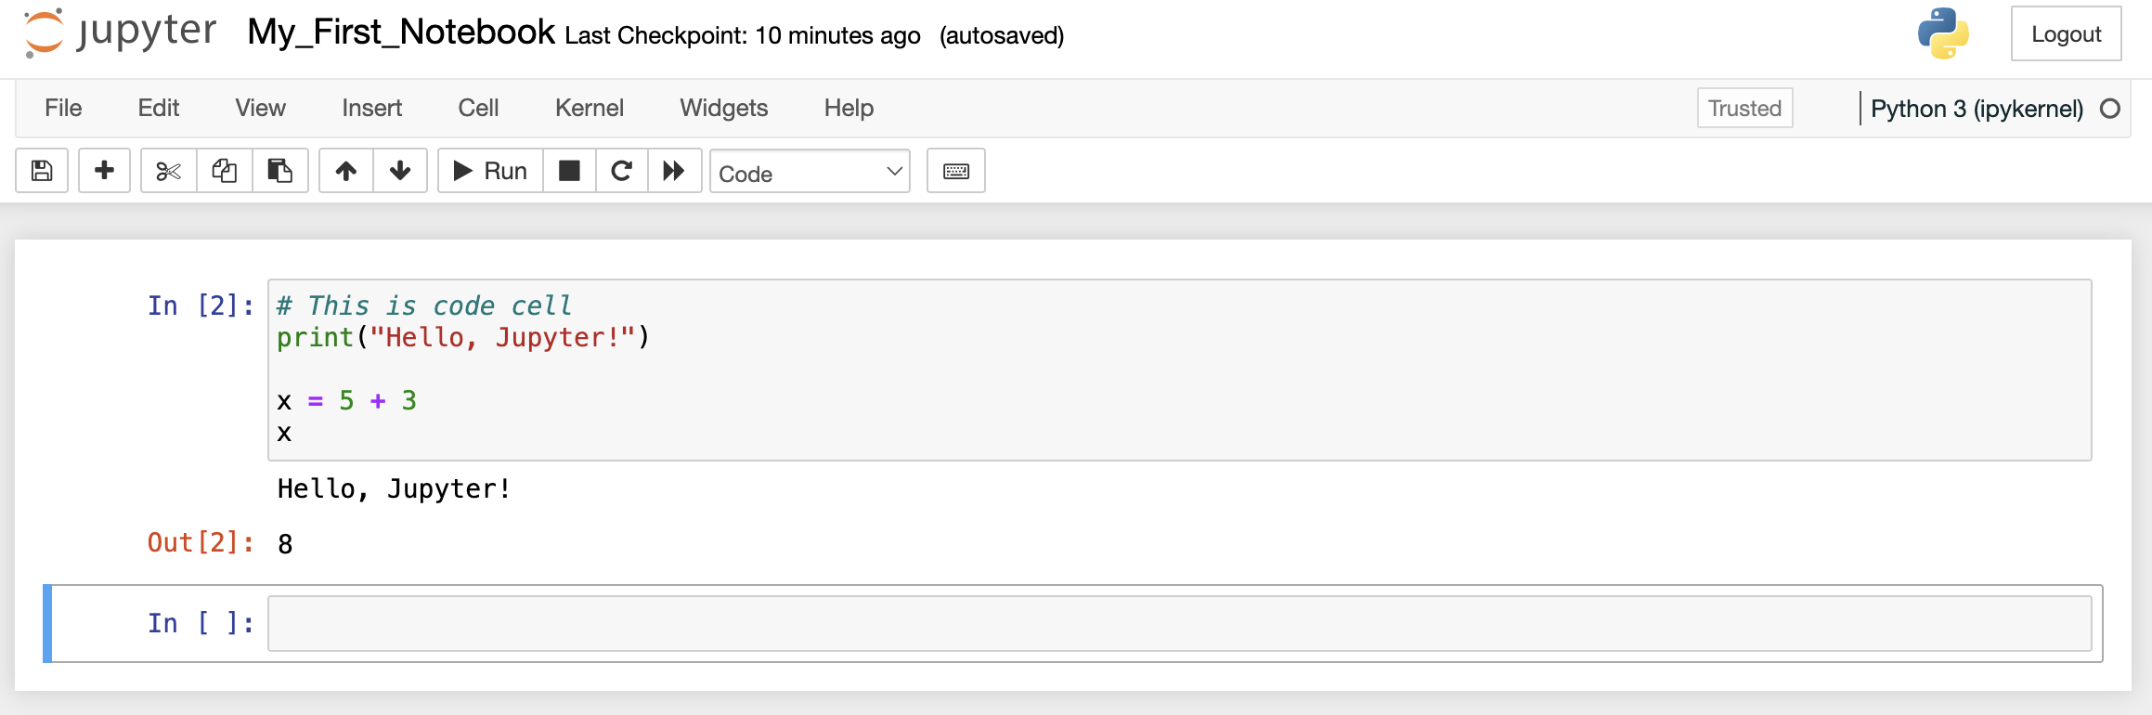Move the selected cell up
The width and height of the screenshot is (2152, 715).
click(x=346, y=171)
